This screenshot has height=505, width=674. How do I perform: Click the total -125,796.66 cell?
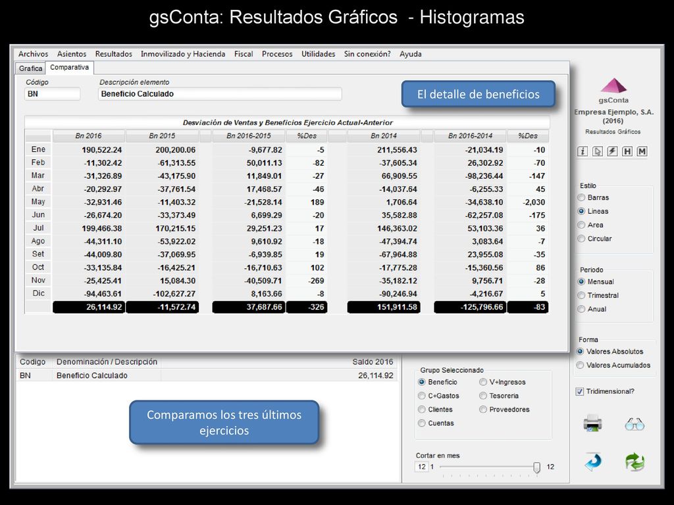point(470,307)
